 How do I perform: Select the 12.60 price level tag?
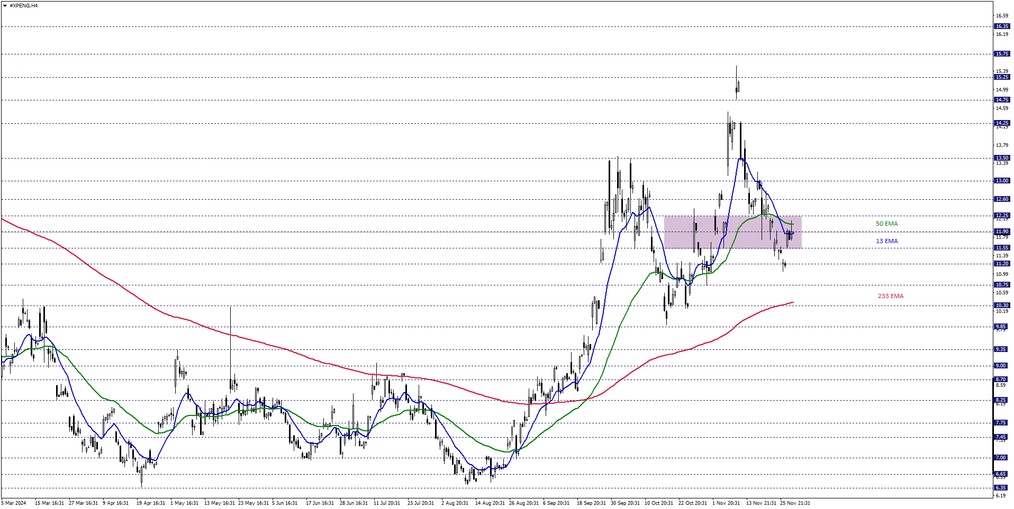pyautogui.click(x=1002, y=199)
